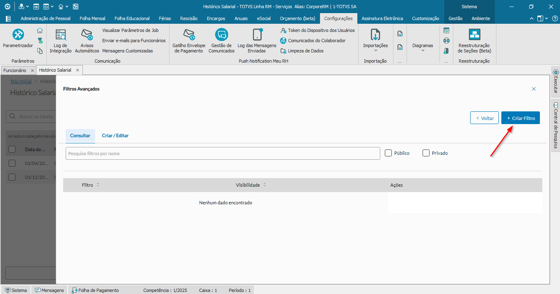
Task: Click the copy documents icon in Parâmetros group
Action: (x=40, y=51)
